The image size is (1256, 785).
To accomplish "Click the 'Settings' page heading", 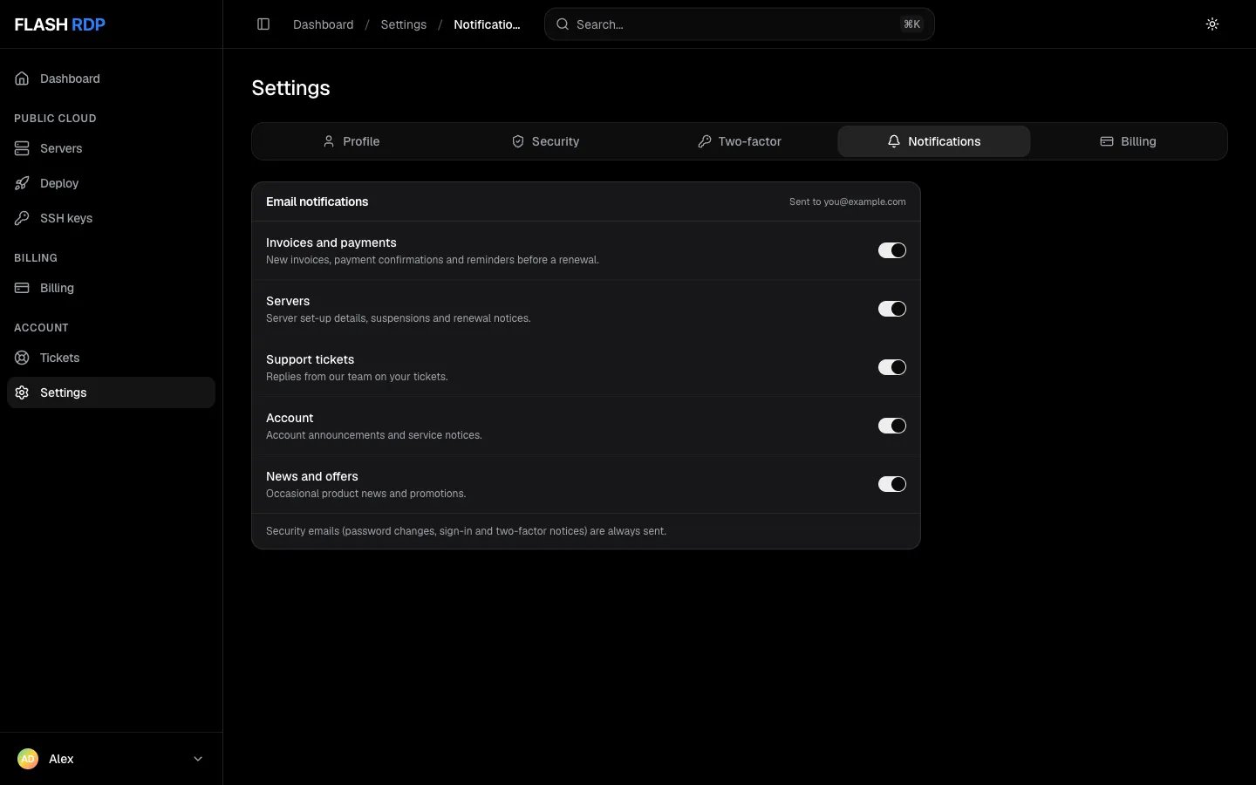I will point(291,88).
